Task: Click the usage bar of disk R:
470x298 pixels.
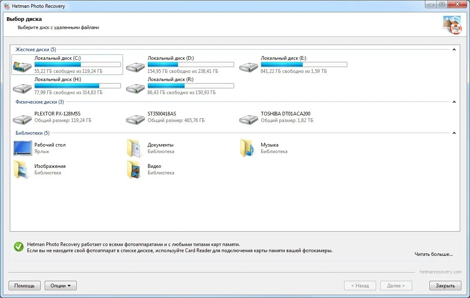Action: [191, 86]
